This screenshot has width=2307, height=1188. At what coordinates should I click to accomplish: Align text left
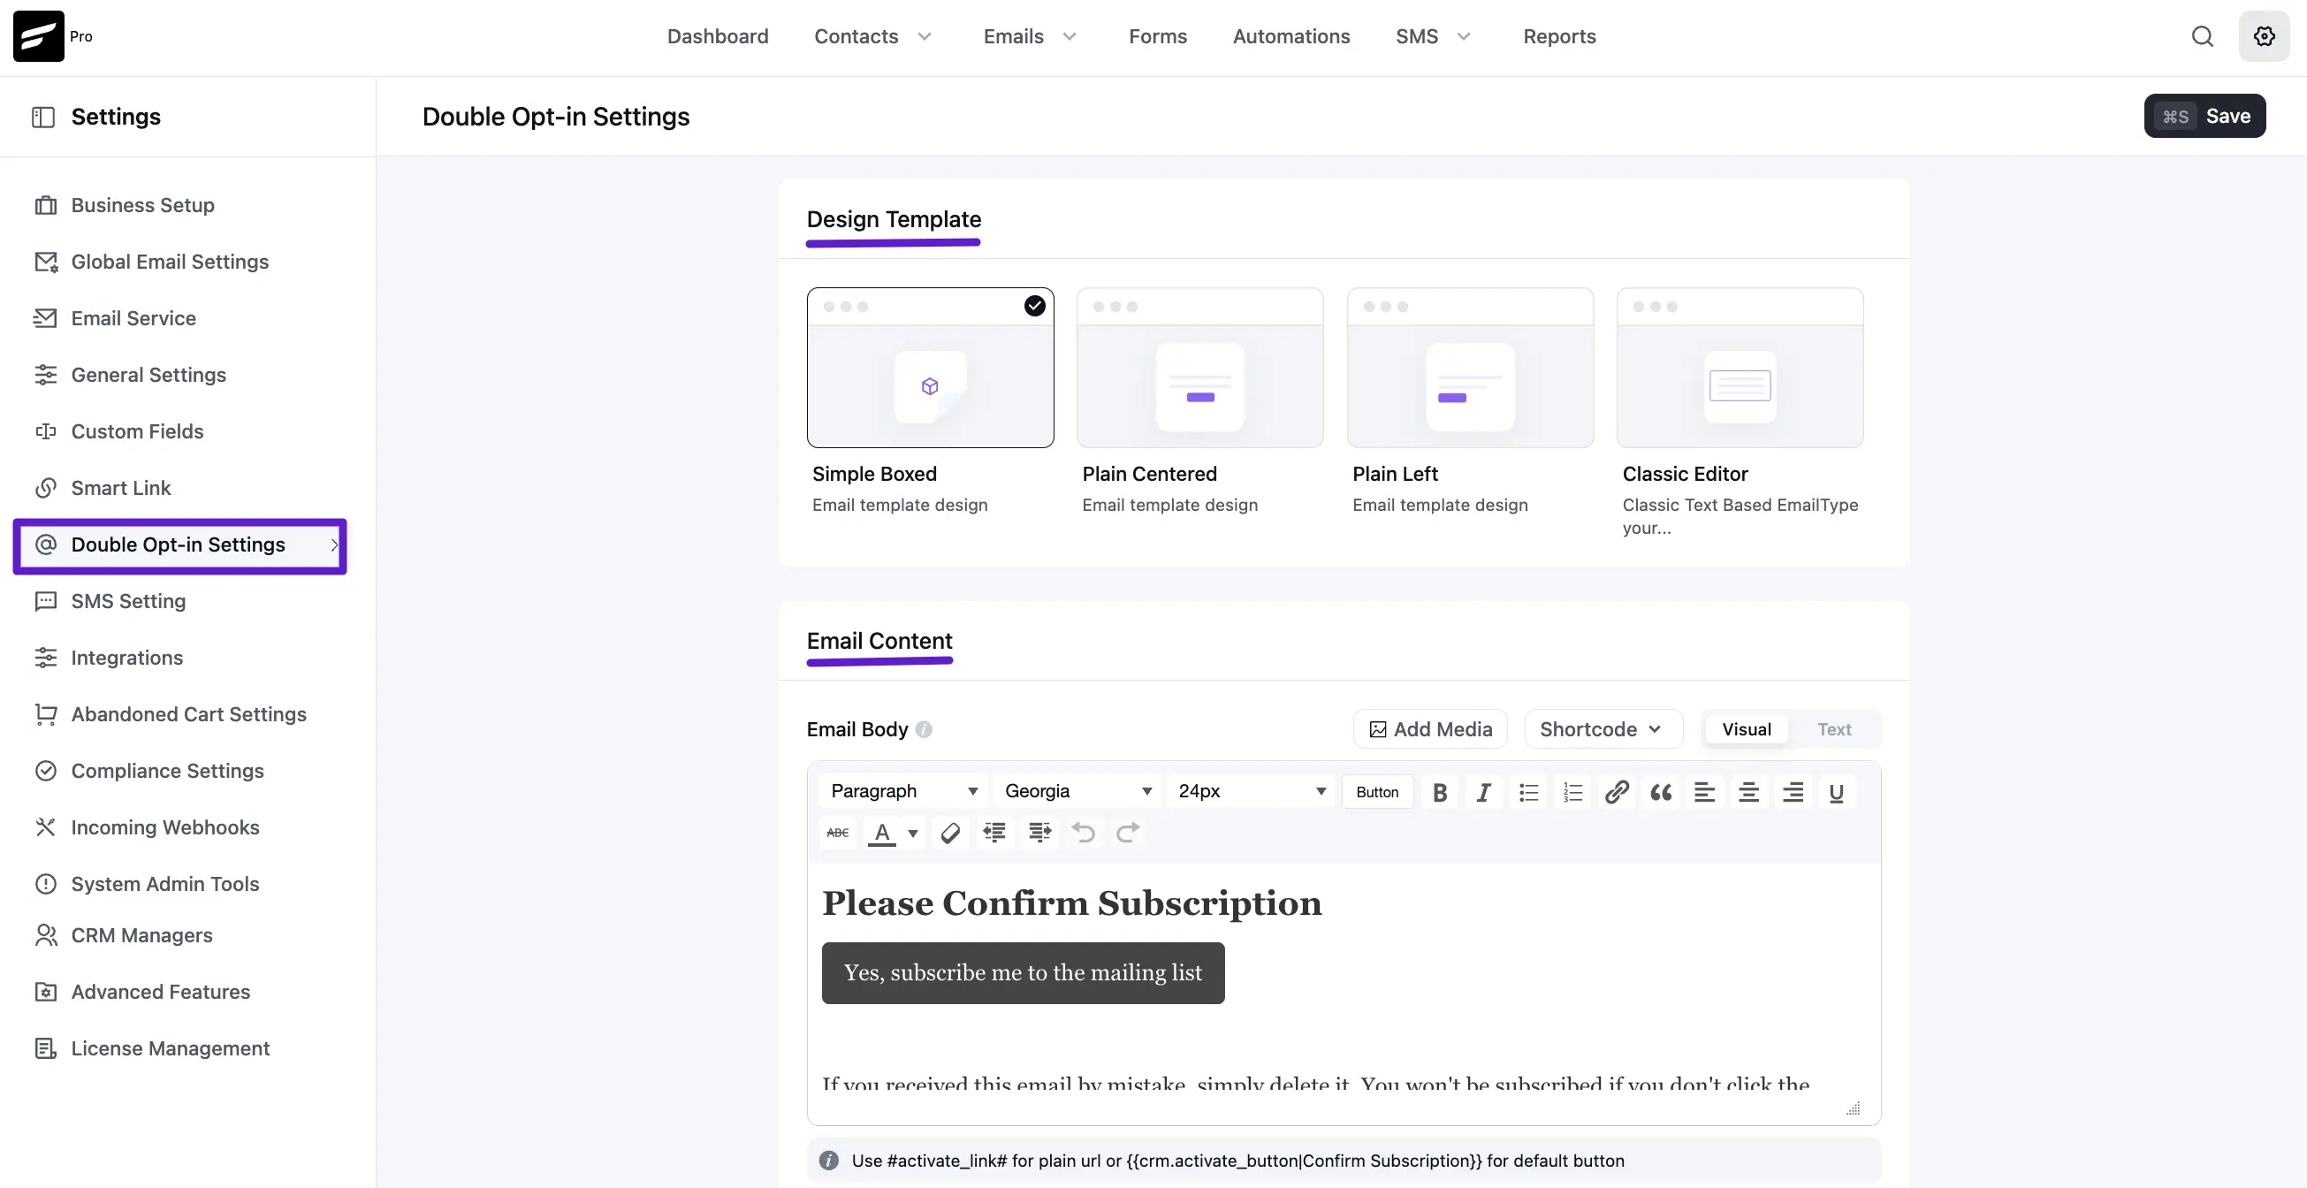click(x=1704, y=792)
